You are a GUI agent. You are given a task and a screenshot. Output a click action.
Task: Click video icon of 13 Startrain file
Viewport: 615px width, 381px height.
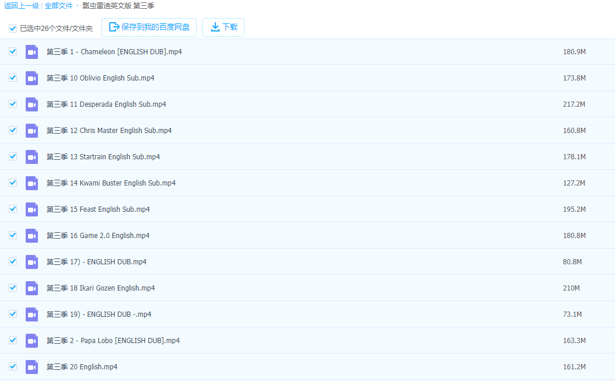tap(32, 157)
